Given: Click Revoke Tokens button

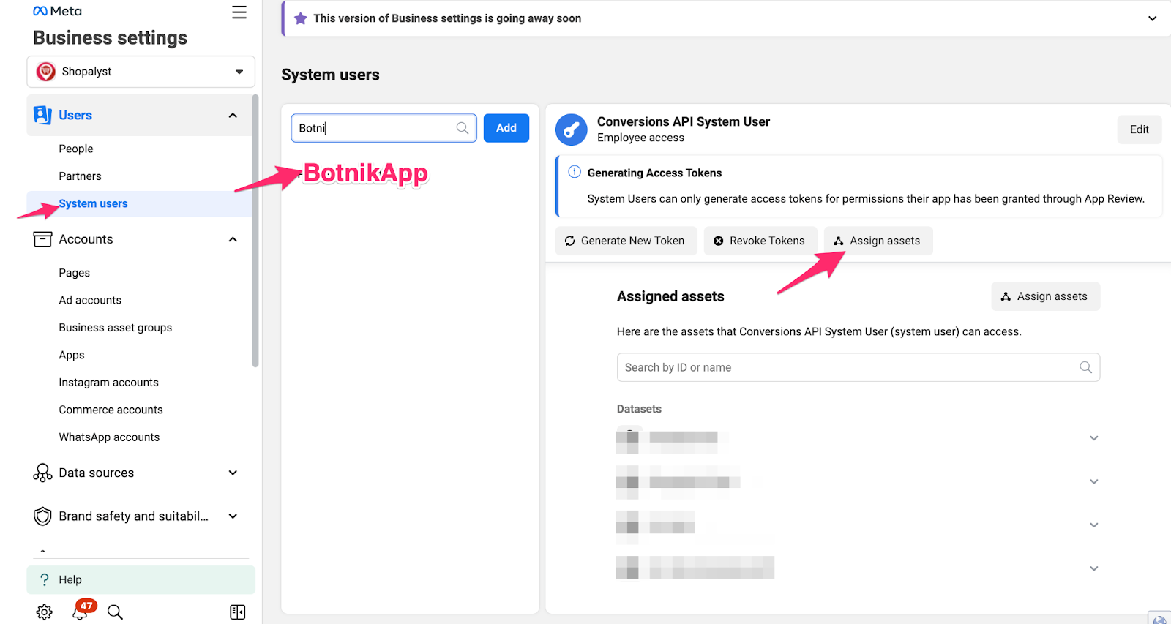Looking at the screenshot, I should pos(760,241).
